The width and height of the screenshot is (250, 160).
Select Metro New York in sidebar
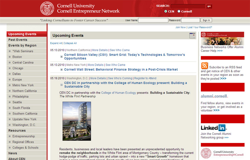pos(27,85)
